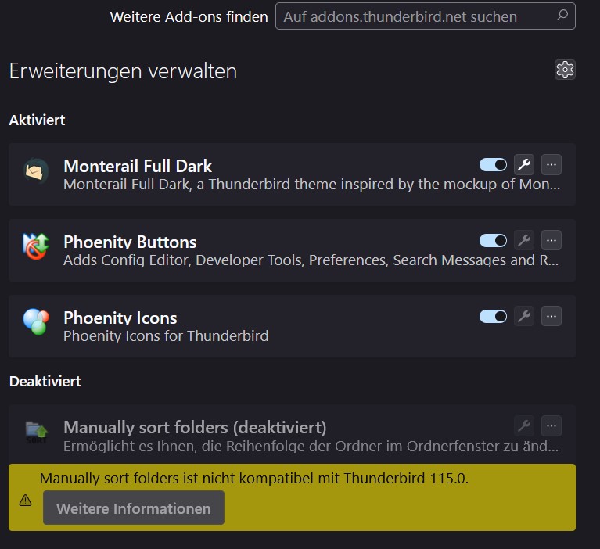
Task: Focus the addons.thunderbird.net search field
Action: point(415,16)
